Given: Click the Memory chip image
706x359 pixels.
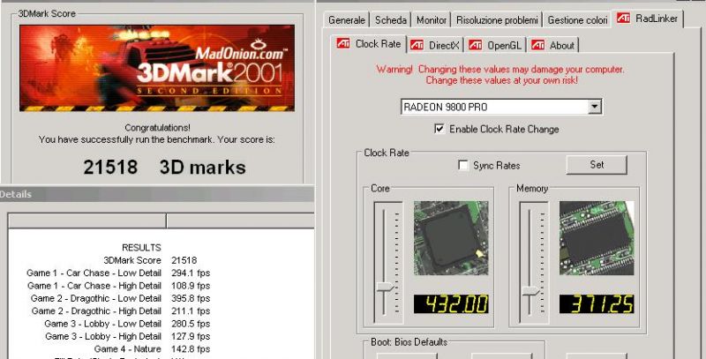Looking at the screenshot, I should coord(597,238).
